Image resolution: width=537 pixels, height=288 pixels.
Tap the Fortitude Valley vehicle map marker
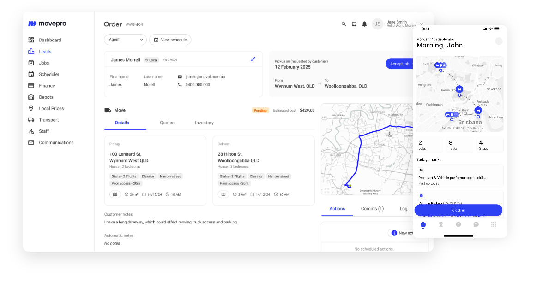[478, 110]
